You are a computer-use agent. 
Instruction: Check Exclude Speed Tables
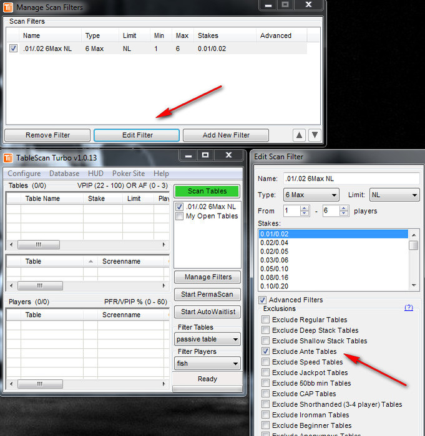coord(266,361)
